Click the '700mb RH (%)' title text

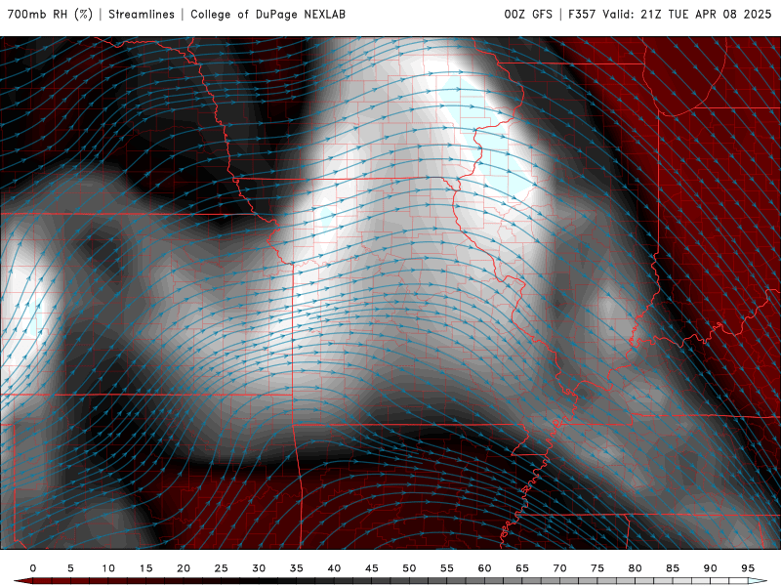(50, 15)
